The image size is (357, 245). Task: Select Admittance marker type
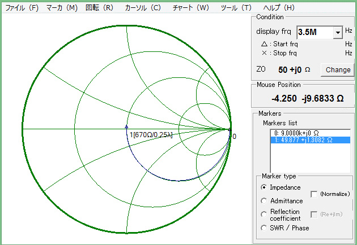point(264,201)
